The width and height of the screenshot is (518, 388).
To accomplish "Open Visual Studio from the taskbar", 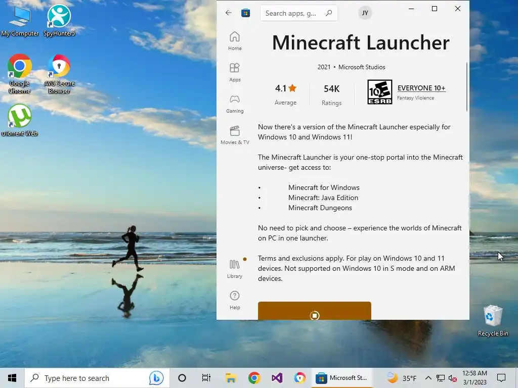I will tap(277, 378).
